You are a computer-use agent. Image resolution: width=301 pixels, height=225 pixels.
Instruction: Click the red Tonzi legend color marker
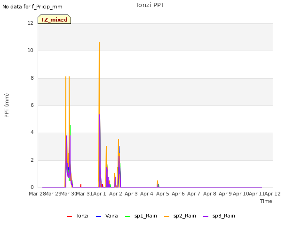[69, 217]
